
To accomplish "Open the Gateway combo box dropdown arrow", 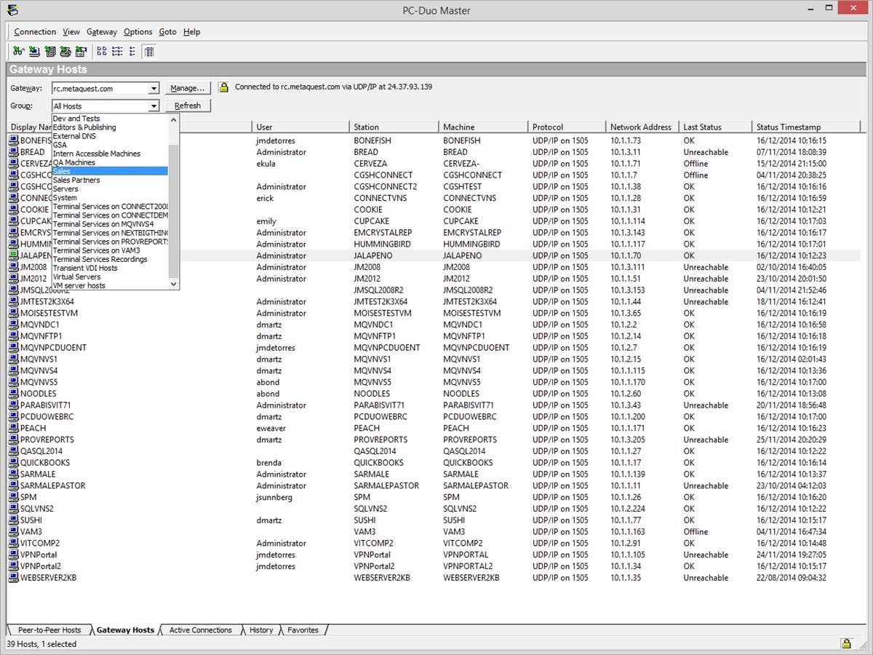I will (154, 89).
